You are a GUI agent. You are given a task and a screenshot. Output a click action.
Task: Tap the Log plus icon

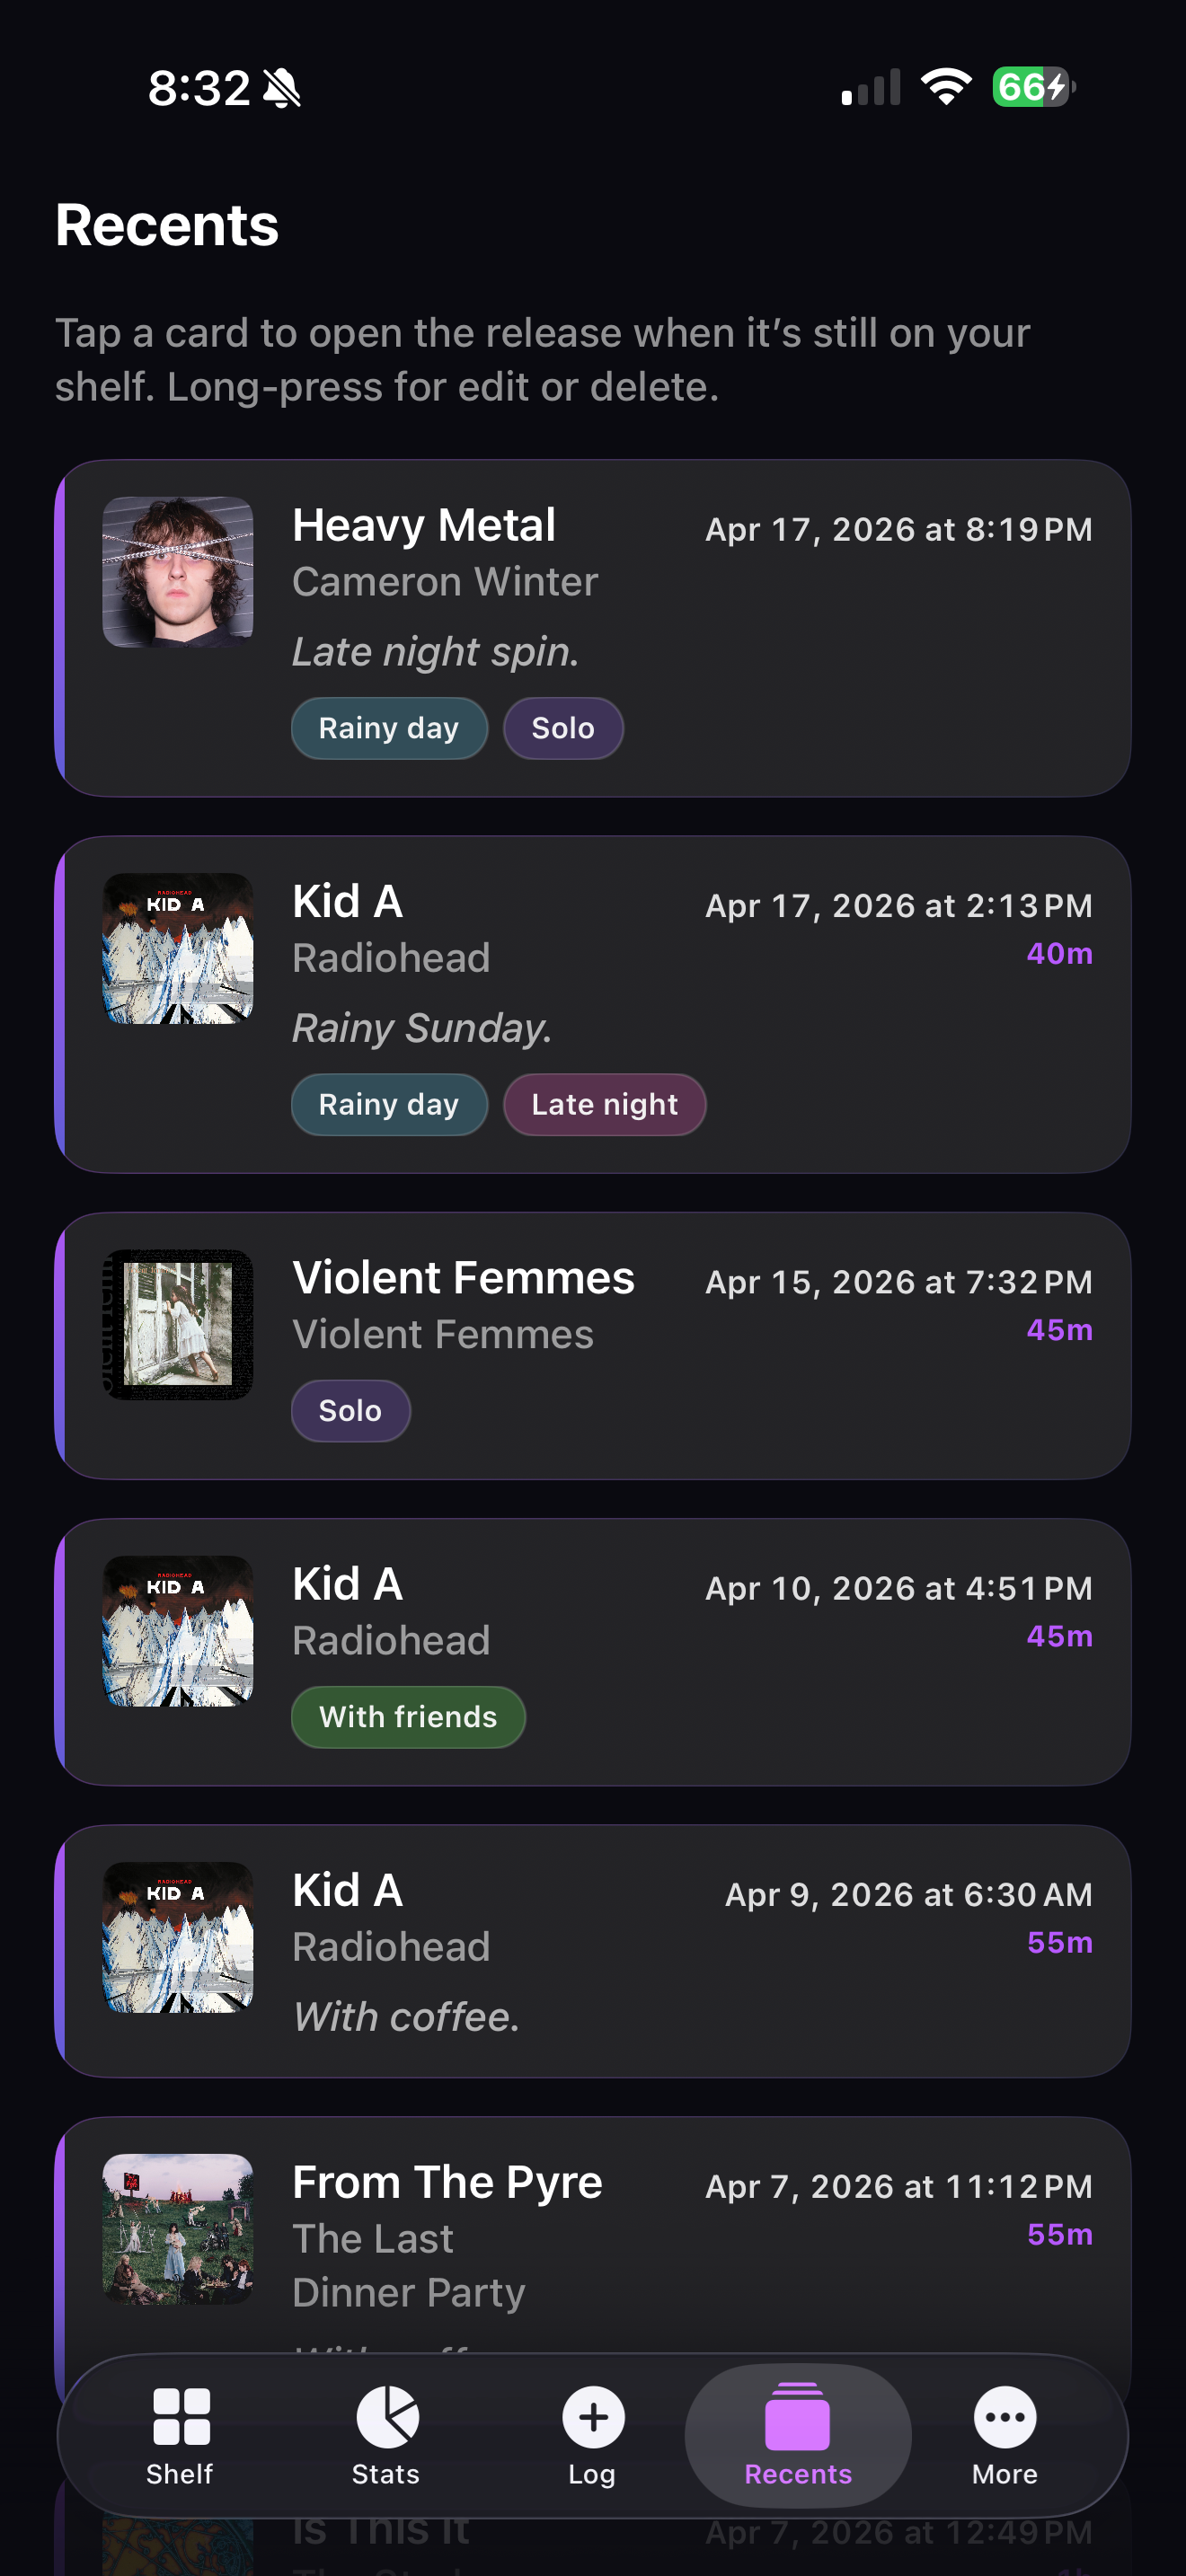tap(593, 2417)
